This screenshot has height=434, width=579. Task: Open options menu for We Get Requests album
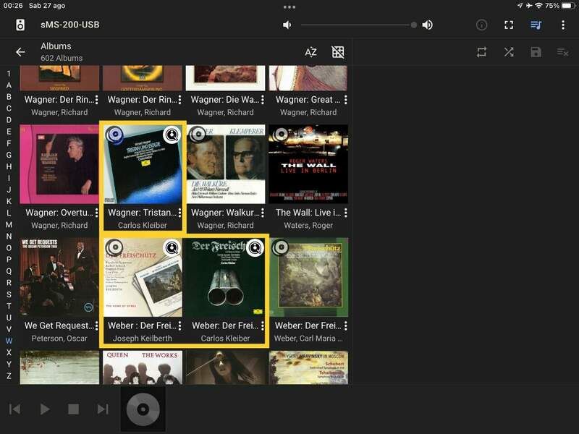coord(96,325)
